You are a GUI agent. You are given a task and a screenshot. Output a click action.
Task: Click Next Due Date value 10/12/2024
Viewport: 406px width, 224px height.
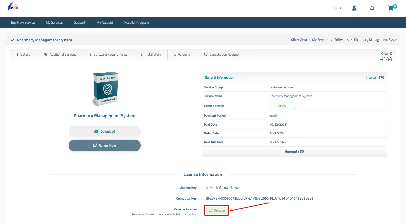click(278, 142)
